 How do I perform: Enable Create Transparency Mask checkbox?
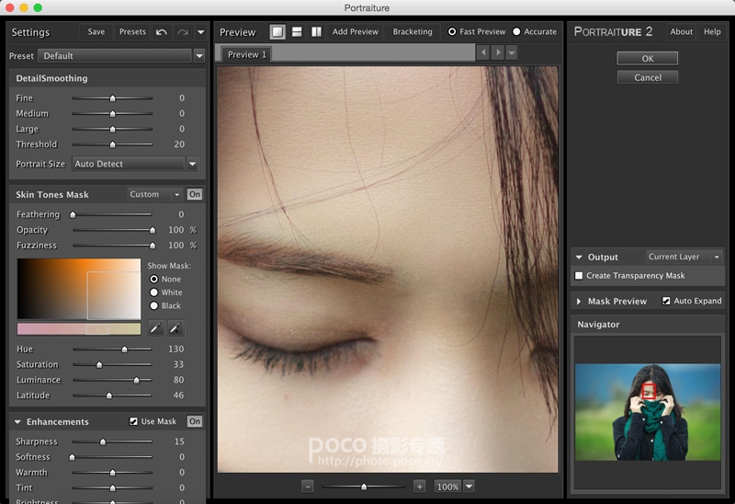coord(579,276)
